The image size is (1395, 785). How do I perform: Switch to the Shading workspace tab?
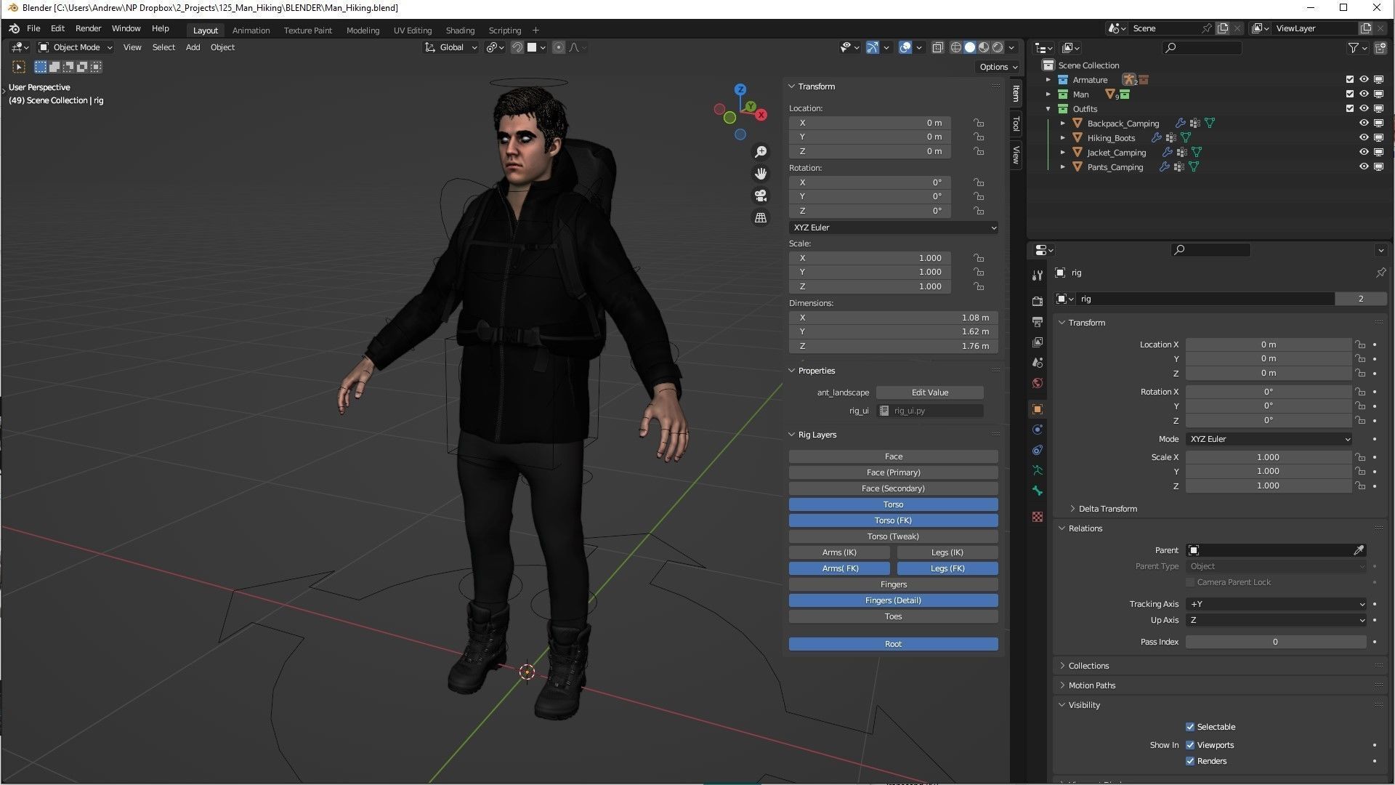tap(460, 31)
